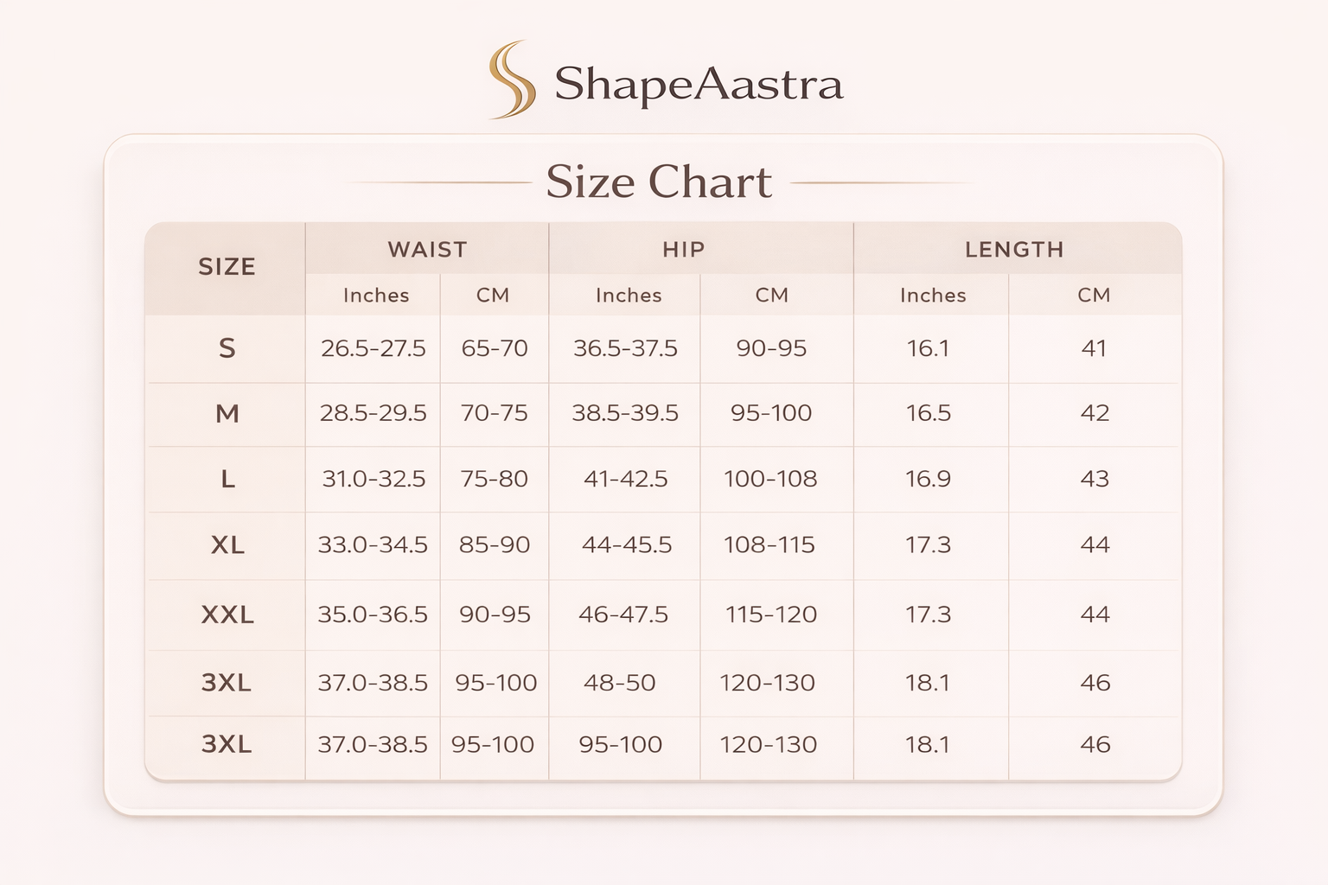Click the Size Chart title

658,182
